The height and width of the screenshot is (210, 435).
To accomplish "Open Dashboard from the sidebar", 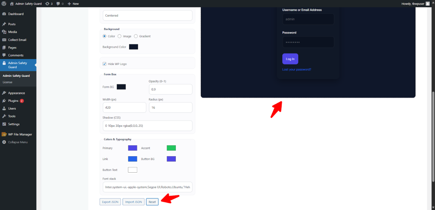I will click(16, 14).
